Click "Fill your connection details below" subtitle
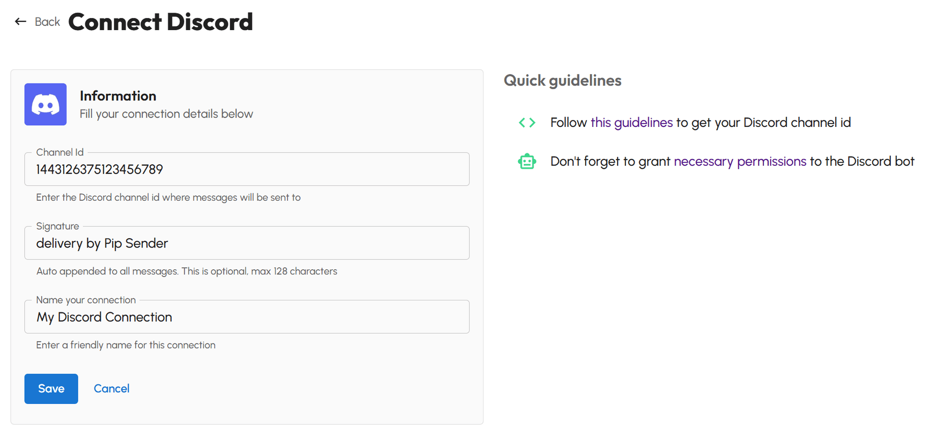Screen dimensions: 933x435 [166, 114]
